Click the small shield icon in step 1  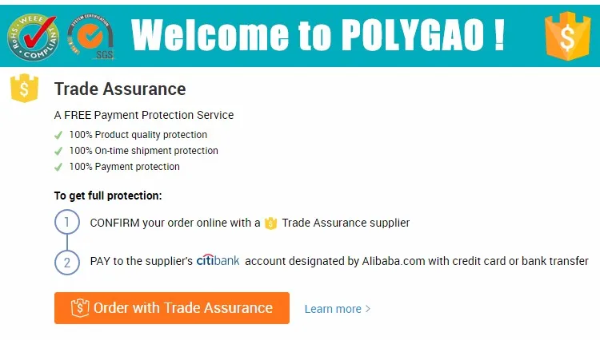tap(270, 223)
